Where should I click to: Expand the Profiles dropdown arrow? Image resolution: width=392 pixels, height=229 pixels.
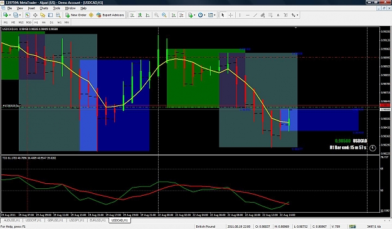(x=20, y=15)
